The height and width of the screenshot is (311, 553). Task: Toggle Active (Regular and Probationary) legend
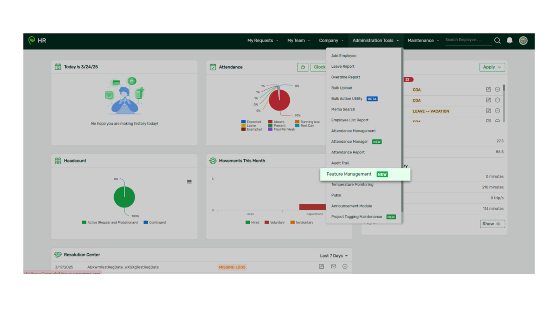(x=110, y=222)
